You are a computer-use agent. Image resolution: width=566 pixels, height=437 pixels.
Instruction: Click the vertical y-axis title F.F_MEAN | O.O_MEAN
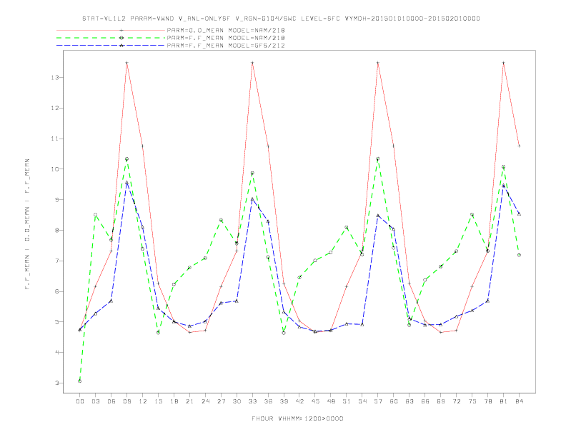pyautogui.click(x=27, y=224)
